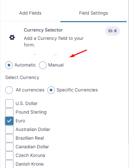Click the panel's vertical scrollbar

click(x=128, y=72)
